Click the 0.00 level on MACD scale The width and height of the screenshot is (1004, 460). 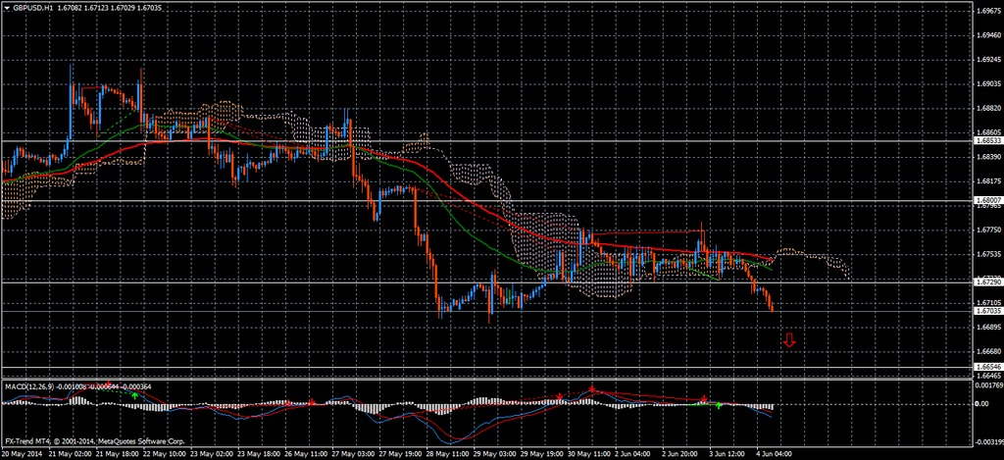point(982,403)
